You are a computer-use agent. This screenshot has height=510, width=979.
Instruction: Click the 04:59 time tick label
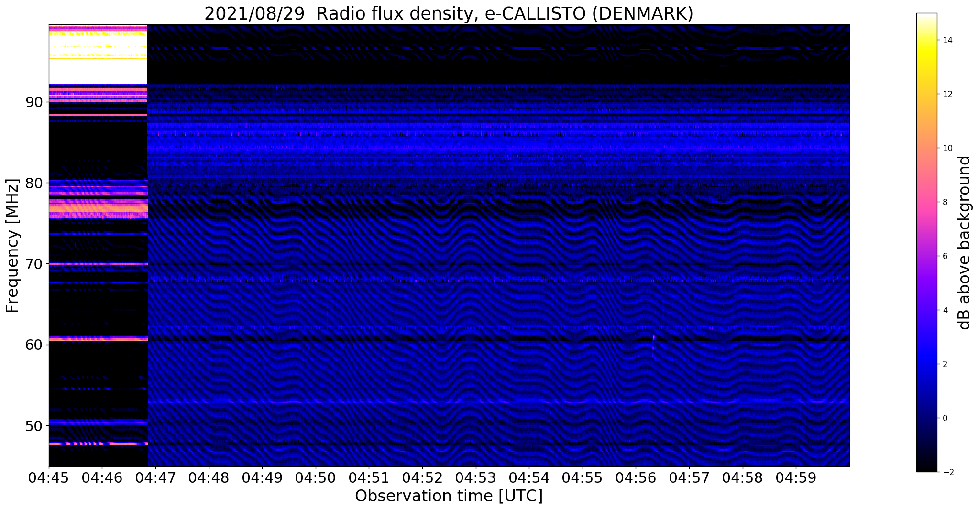point(796,477)
